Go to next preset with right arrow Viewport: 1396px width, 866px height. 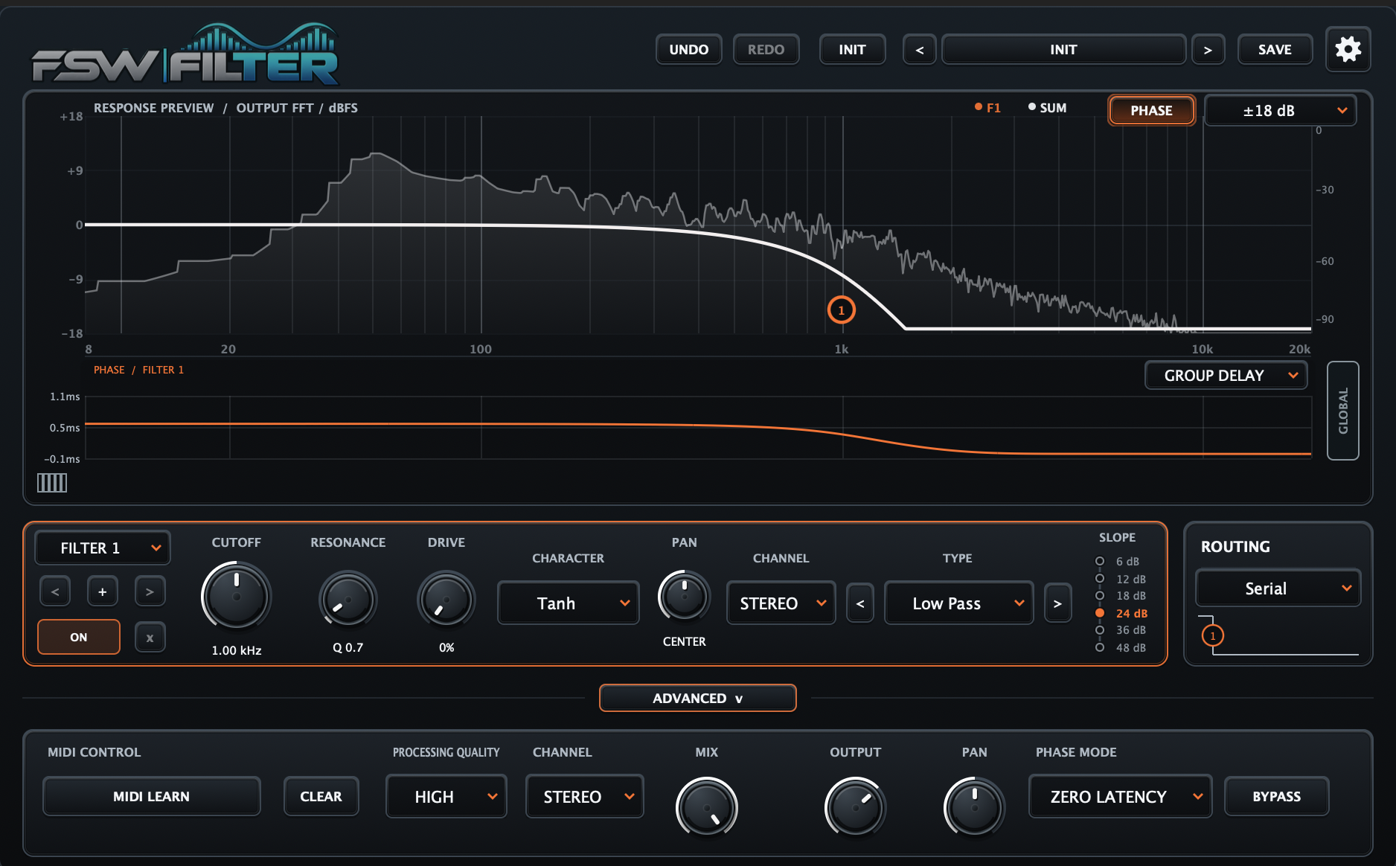(x=1208, y=50)
